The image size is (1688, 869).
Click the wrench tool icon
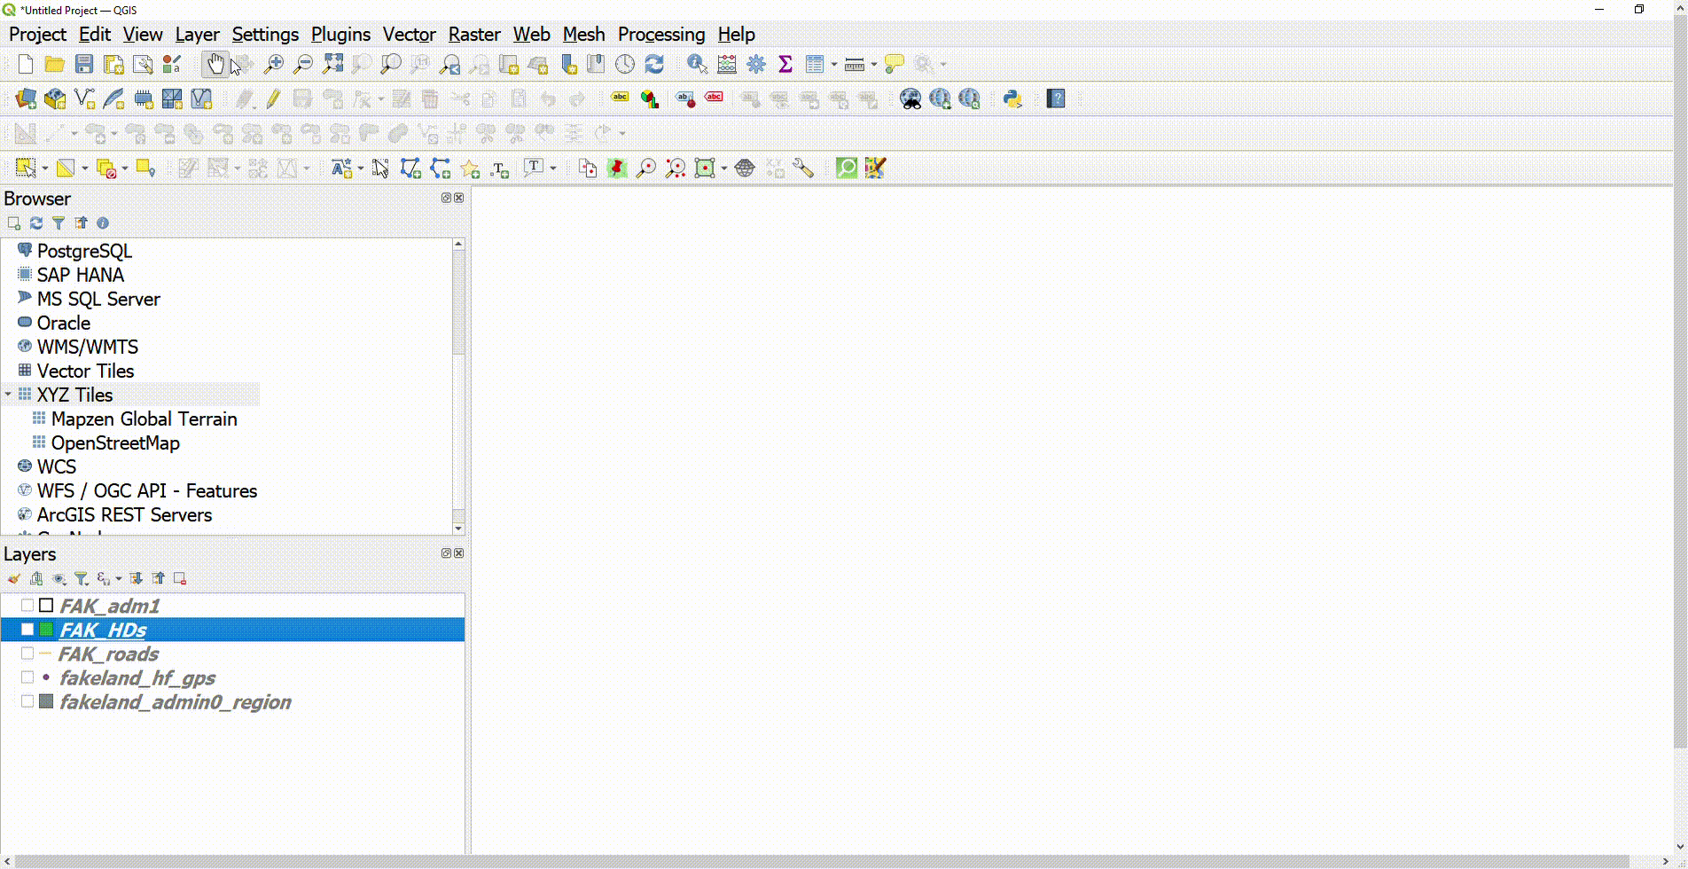(804, 168)
